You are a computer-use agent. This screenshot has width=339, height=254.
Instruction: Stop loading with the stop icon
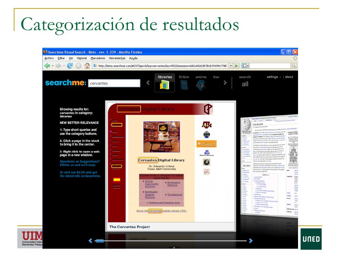tap(78, 66)
